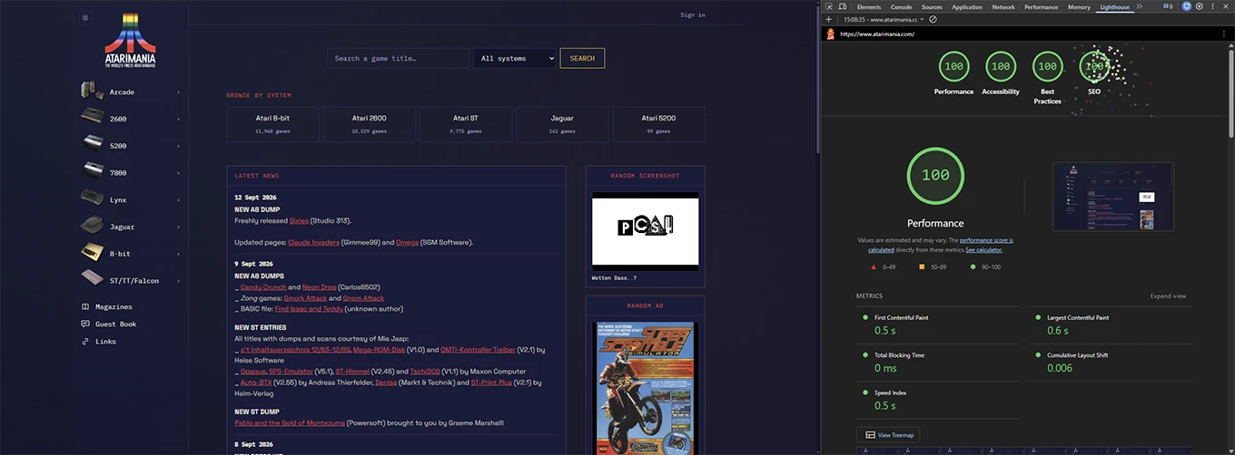Expand the ST/TT/Falcon sidebar chevron

(x=178, y=280)
